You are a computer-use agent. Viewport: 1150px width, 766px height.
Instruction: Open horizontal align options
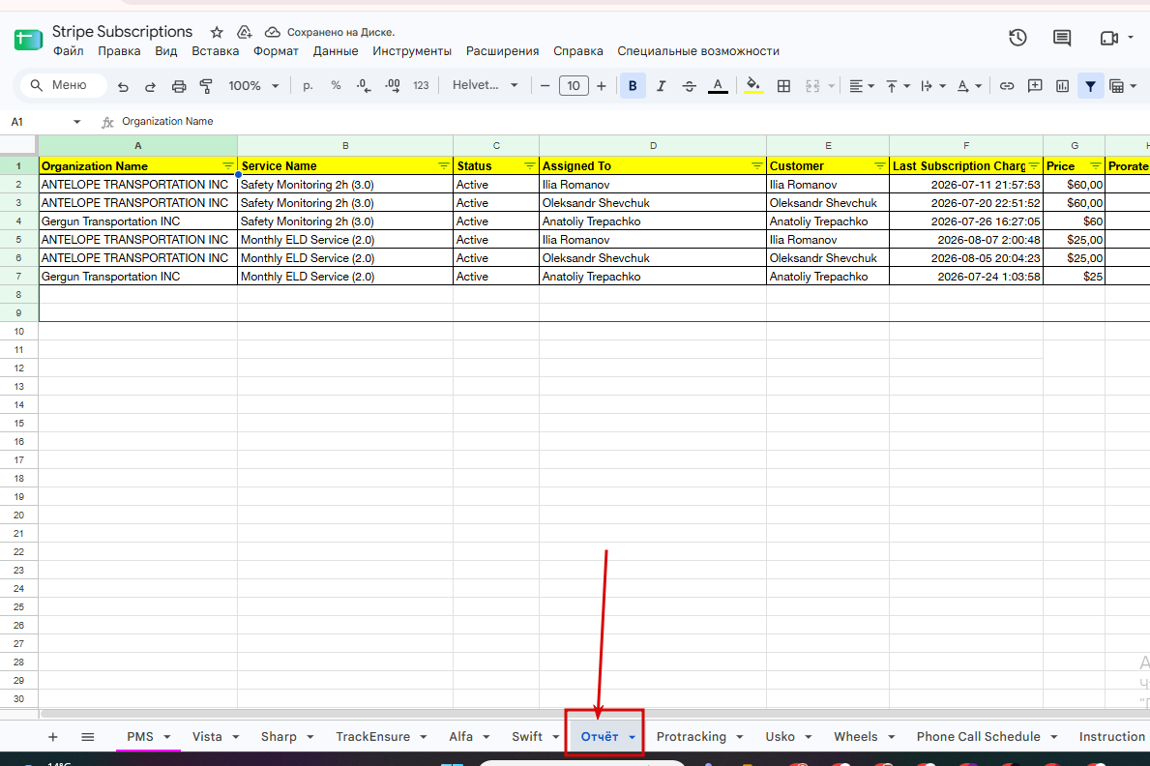[x=861, y=86]
